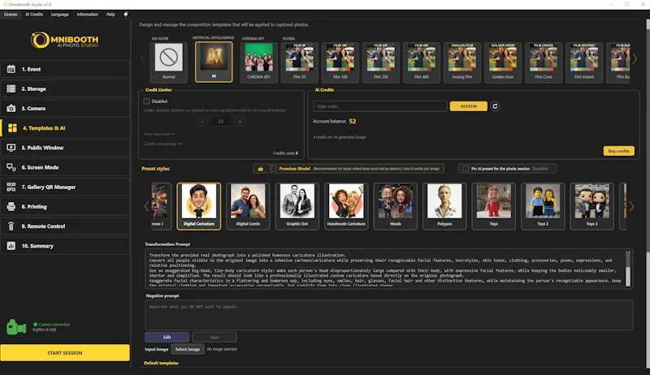Click the notification bell icon in menu bar
The width and height of the screenshot is (650, 375).
[126, 14]
